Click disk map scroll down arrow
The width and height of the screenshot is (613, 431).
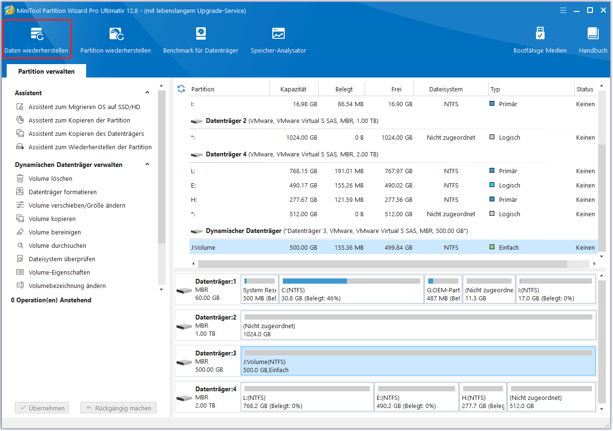pyautogui.click(x=602, y=409)
